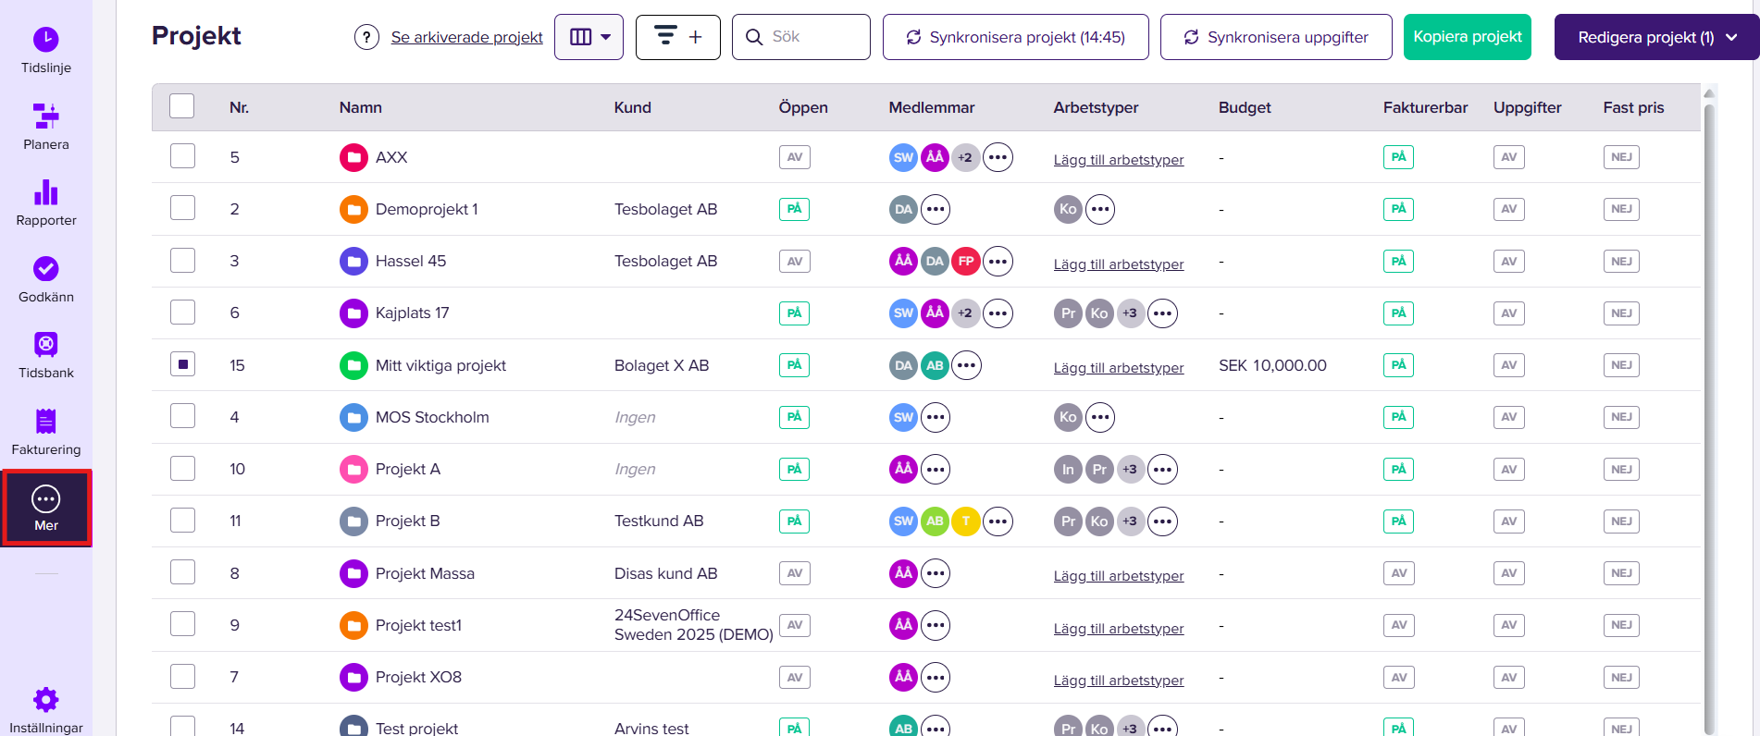The height and width of the screenshot is (736, 1760).
Task: Click the Kopiera projekt button
Action: pos(1467,37)
